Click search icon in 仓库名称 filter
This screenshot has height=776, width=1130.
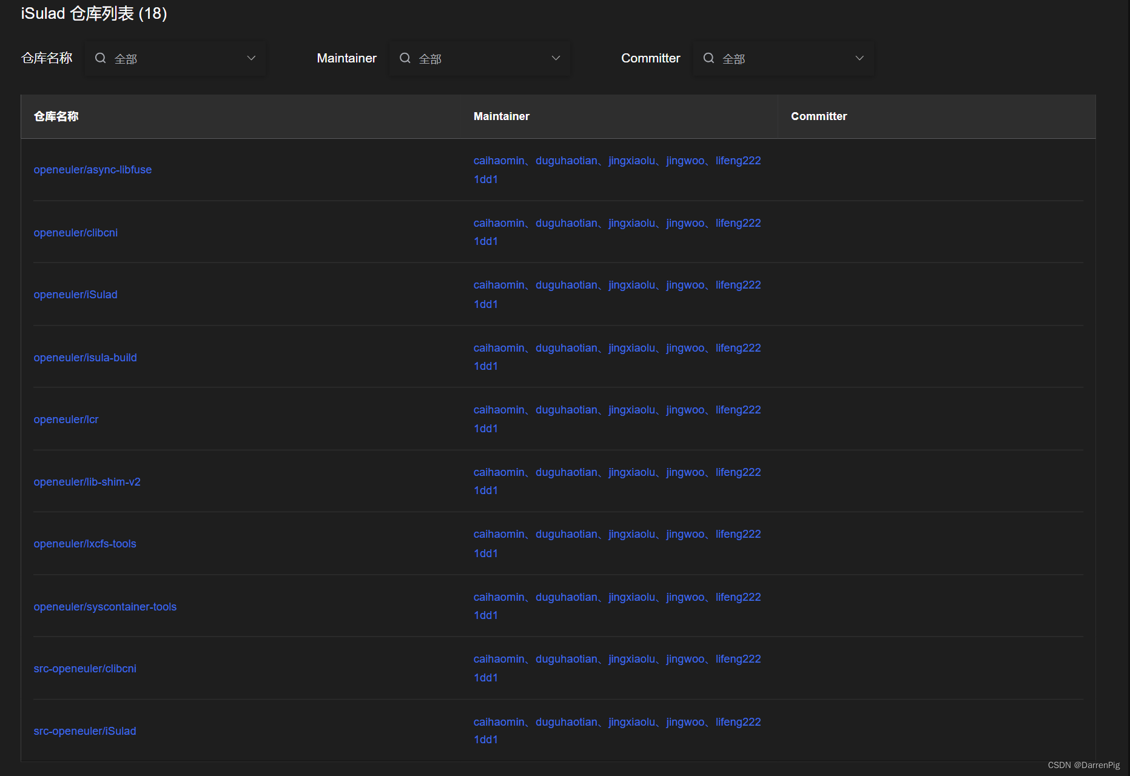coord(101,58)
